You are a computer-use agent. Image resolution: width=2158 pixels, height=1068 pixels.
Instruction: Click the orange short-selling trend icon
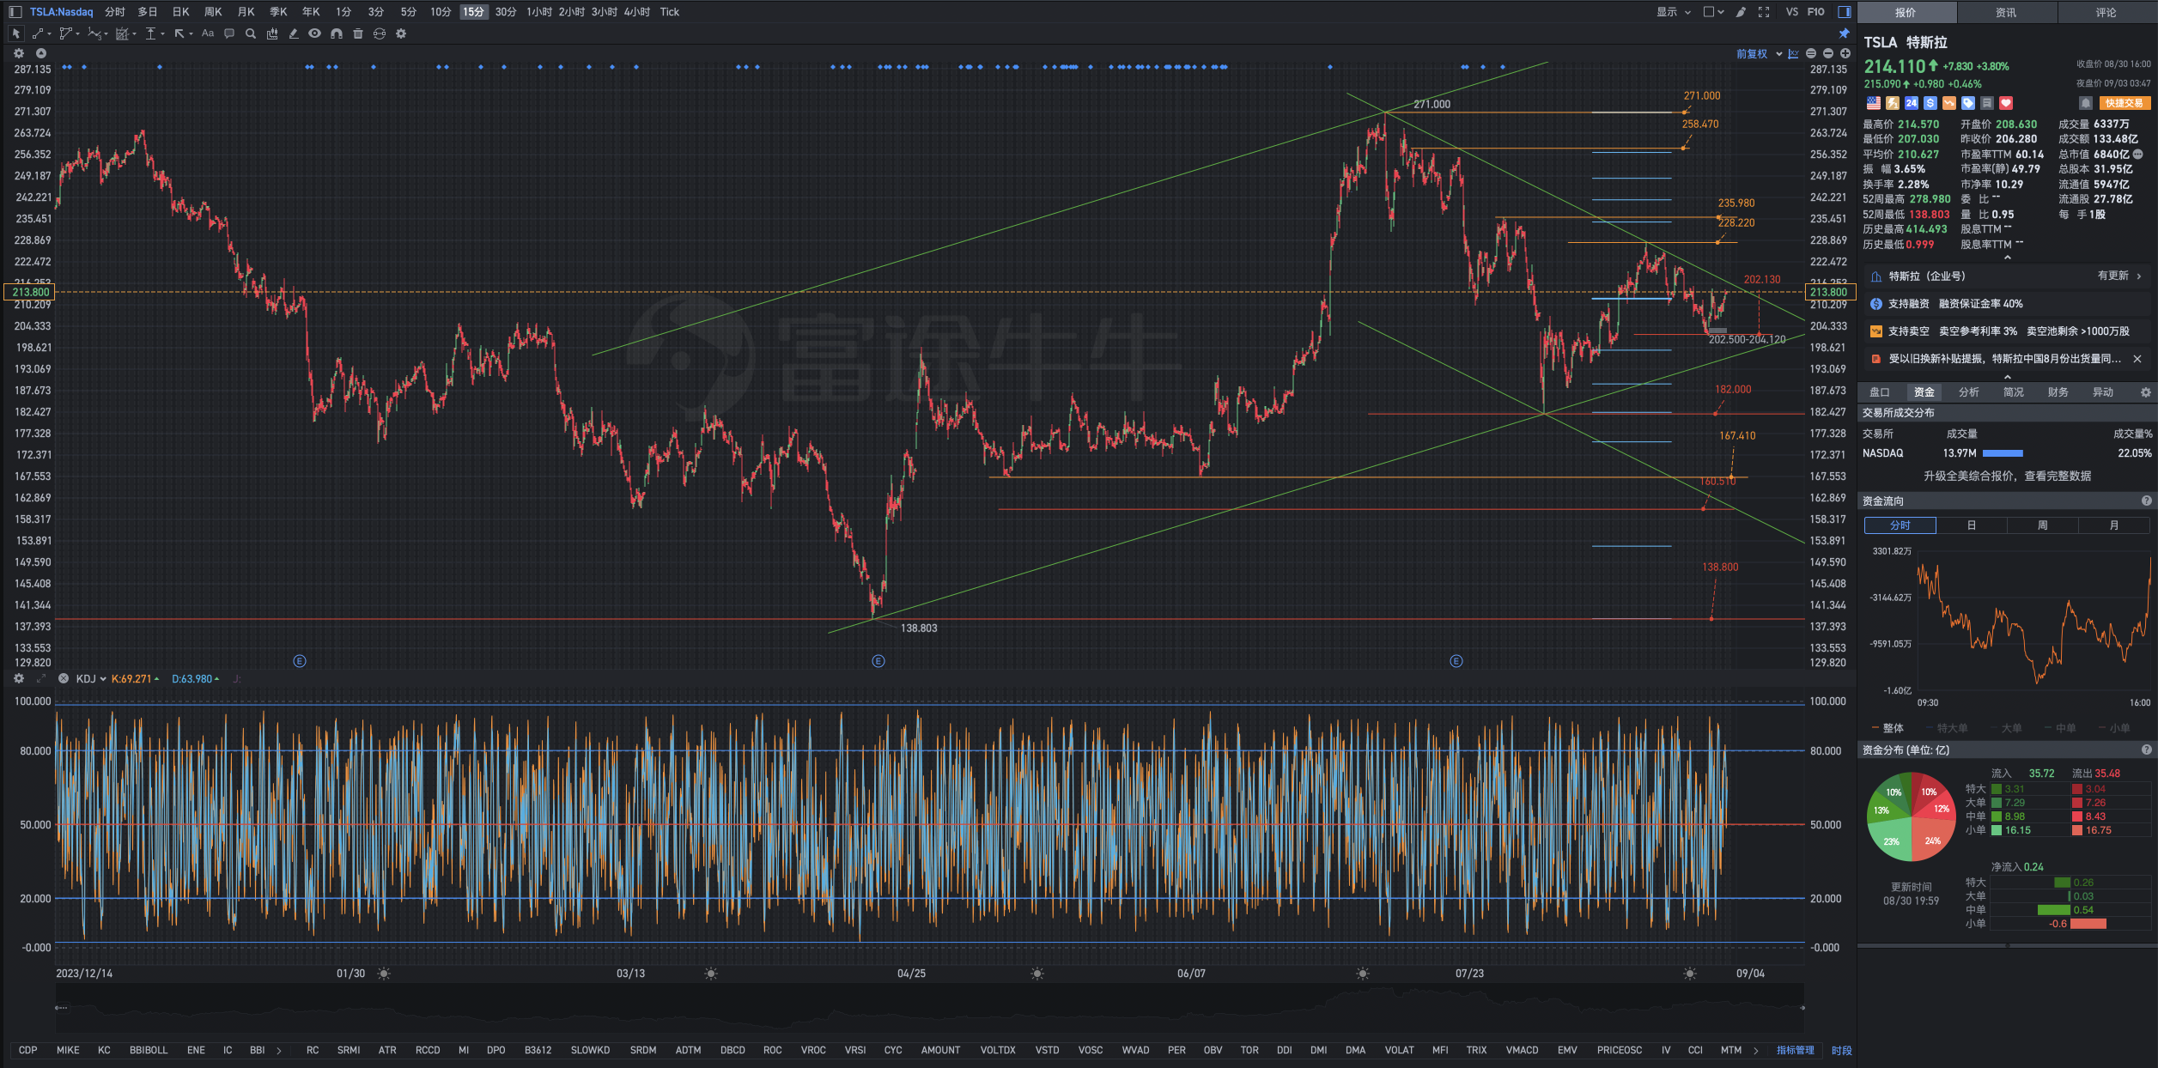pyautogui.click(x=1949, y=103)
